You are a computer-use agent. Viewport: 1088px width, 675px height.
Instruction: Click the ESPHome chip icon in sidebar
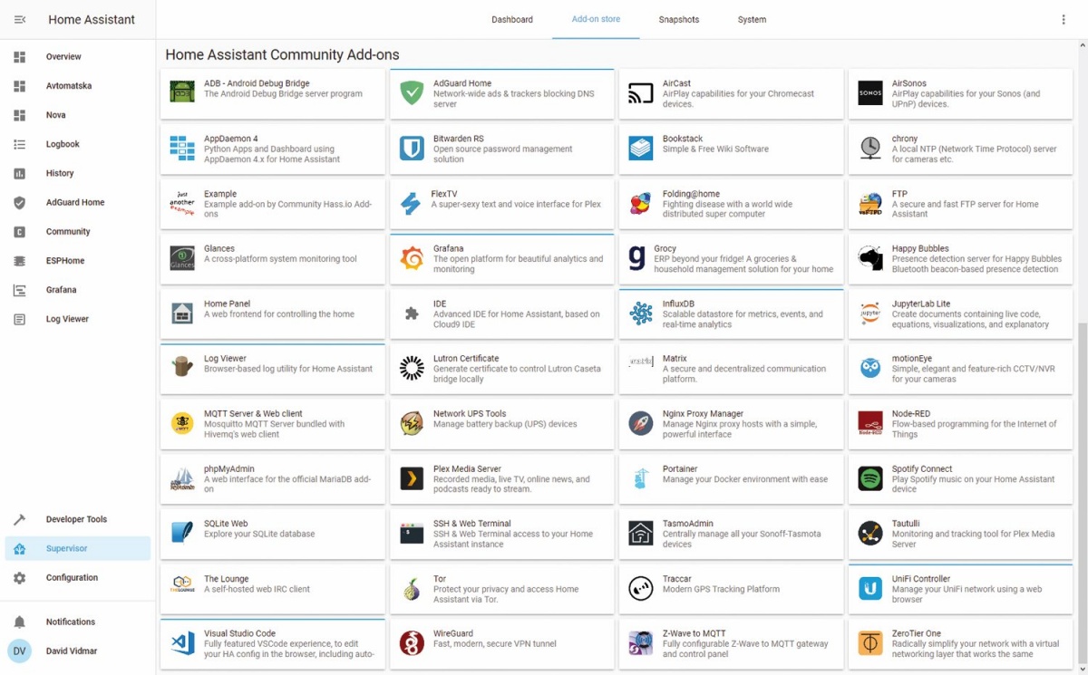coord(20,261)
